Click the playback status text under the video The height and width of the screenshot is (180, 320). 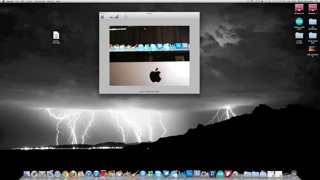[149, 91]
